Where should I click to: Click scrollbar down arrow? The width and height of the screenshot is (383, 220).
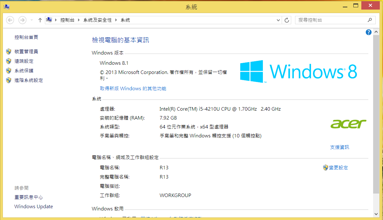pyautogui.click(x=377, y=214)
